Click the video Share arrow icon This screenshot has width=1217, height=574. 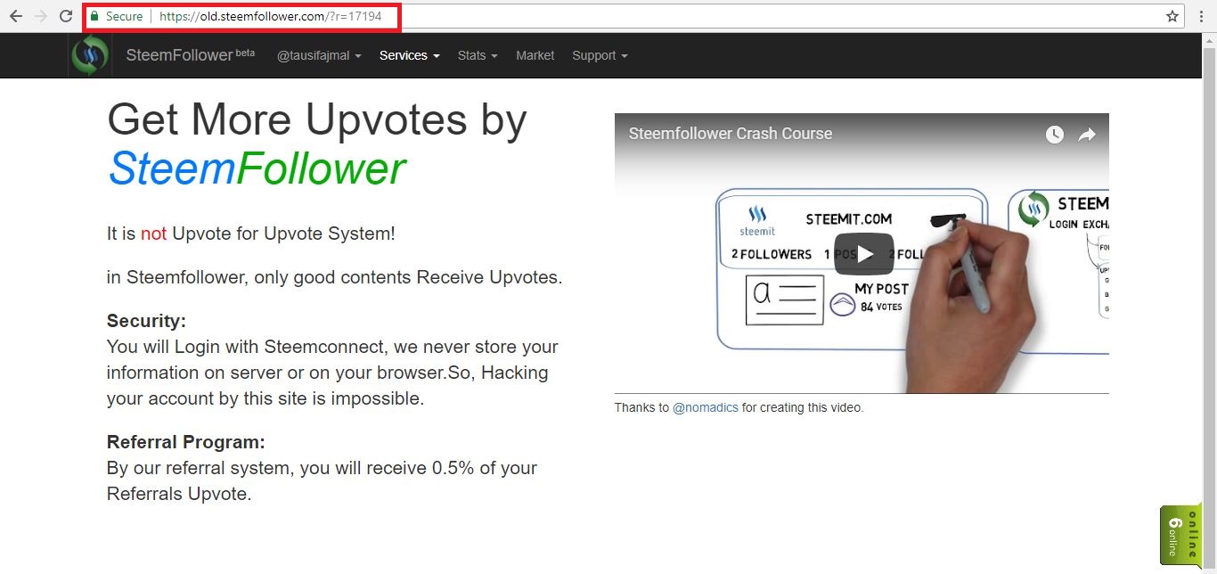(x=1086, y=135)
